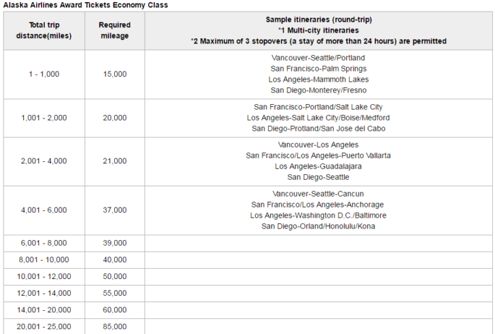
Task: Select "Vancouver-Seattle/Portland" itinerary
Action: click(318, 58)
